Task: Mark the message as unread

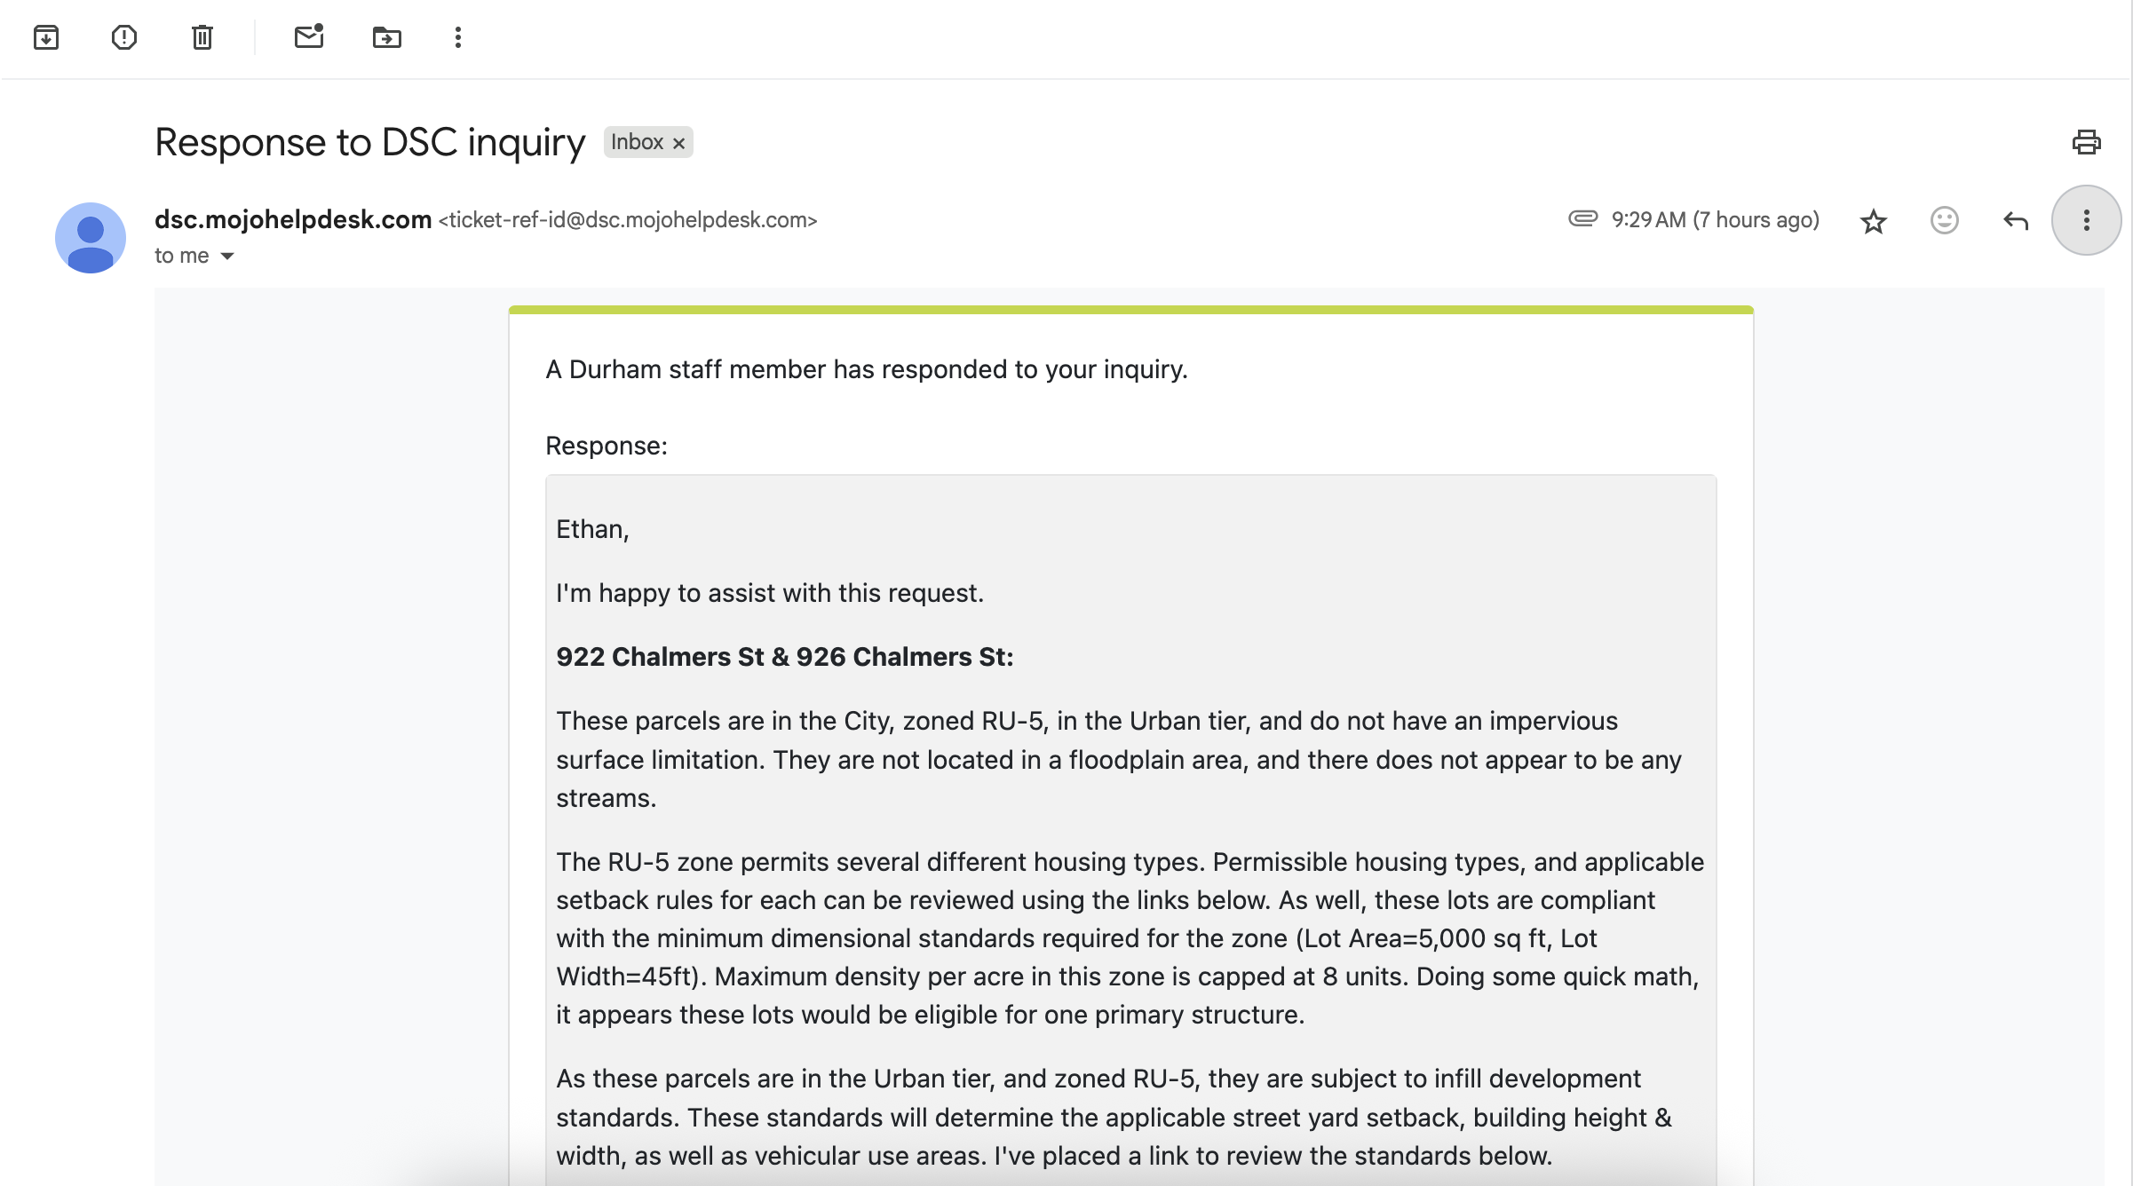Action: (x=309, y=36)
